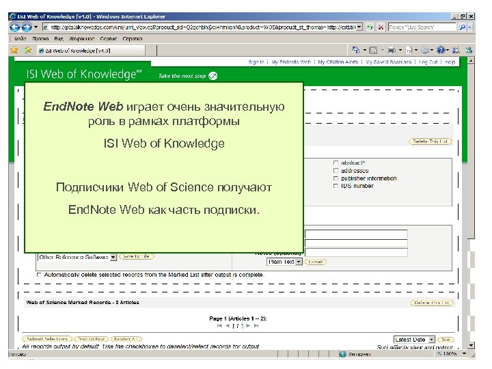492x369 pixels.
Task: Click the upper Delete This List button
Action: point(430,141)
